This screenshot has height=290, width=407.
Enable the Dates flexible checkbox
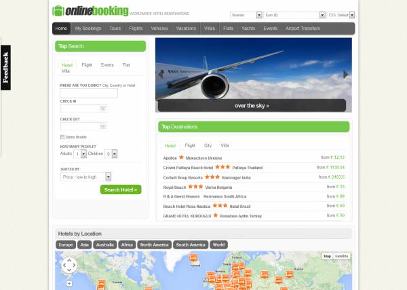point(62,137)
